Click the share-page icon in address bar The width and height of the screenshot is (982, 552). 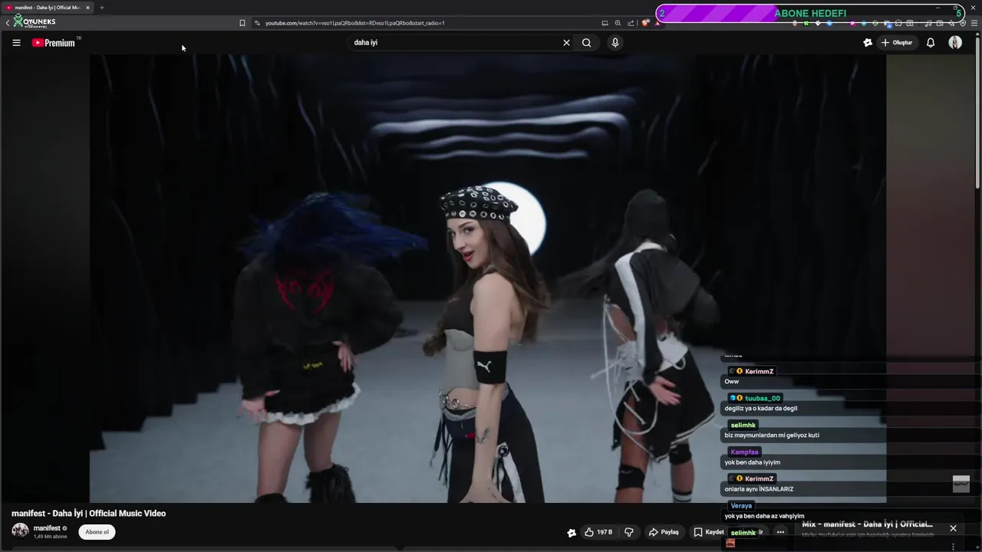631,23
